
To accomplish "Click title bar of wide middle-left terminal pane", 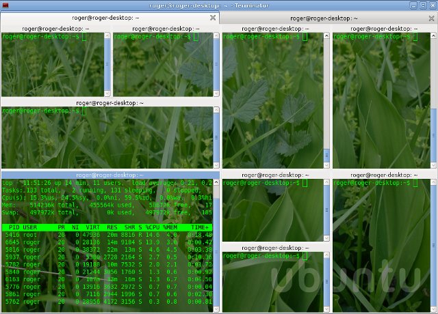I will pyautogui.click(x=109, y=102).
